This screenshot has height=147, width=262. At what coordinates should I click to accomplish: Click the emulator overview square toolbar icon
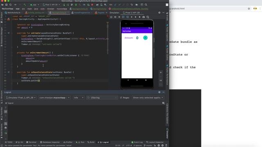click(140, 17)
